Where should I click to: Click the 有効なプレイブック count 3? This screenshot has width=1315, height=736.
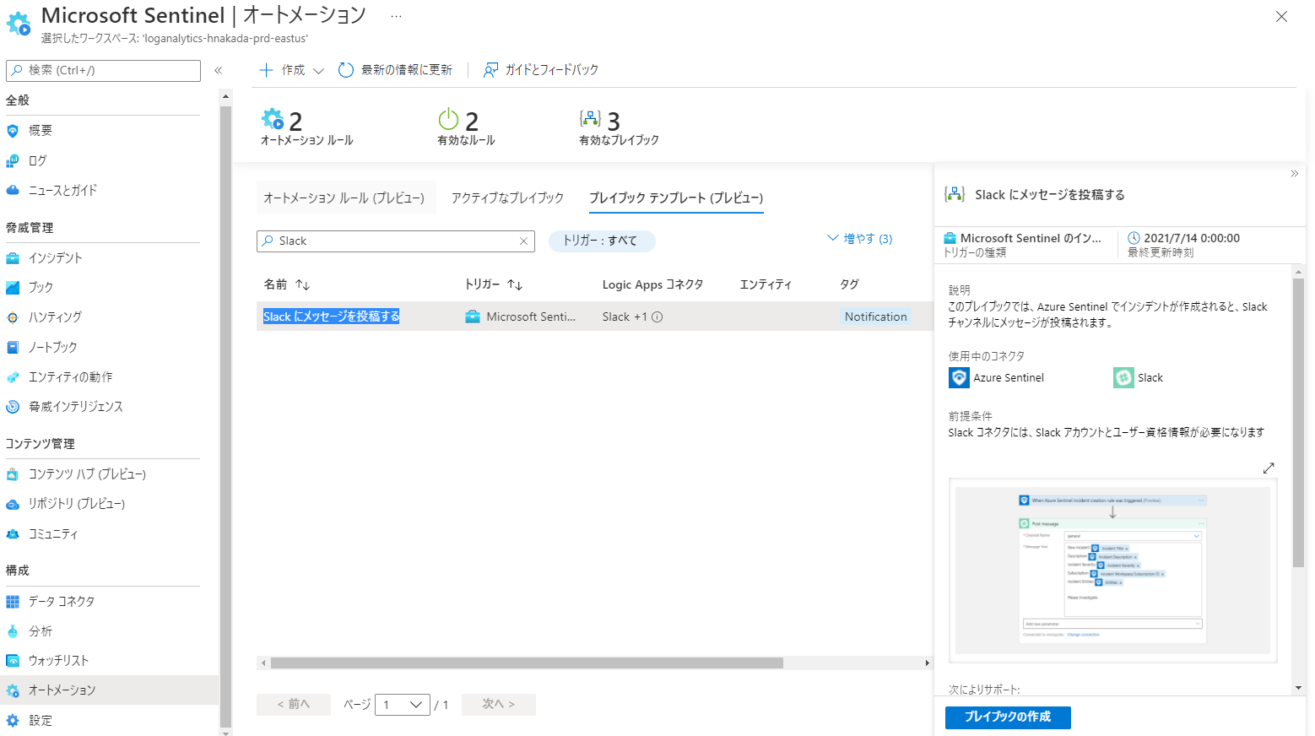(x=614, y=122)
